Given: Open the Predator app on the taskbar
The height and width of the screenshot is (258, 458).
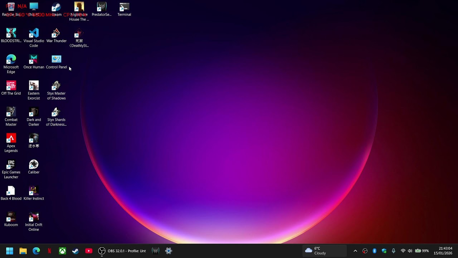Looking at the screenshot, I should 155,251.
